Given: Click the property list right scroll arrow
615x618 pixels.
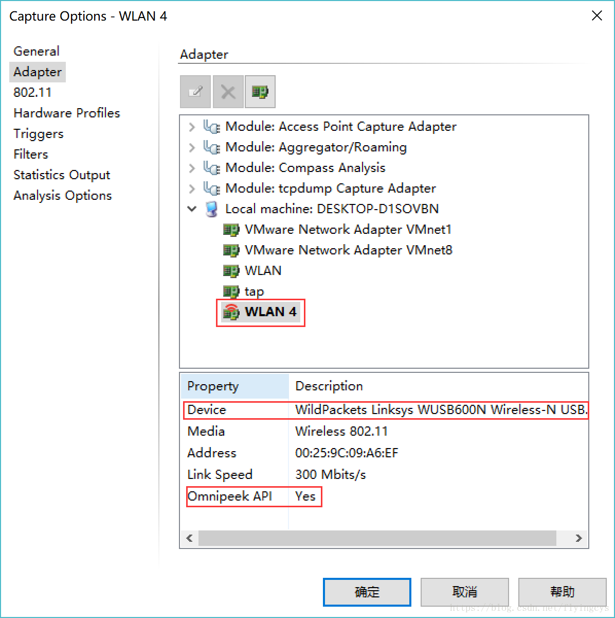Looking at the screenshot, I should [579, 538].
